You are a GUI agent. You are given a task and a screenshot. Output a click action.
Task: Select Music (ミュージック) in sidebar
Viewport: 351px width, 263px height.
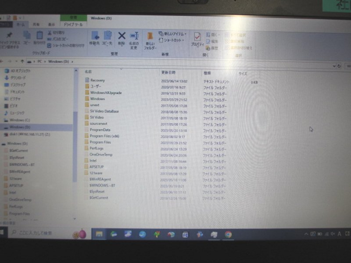[x=14, y=113]
